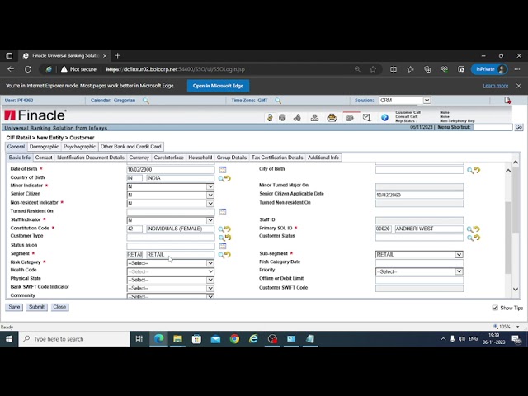Reset the Constitution Code field arrow
528x396 pixels.
[228, 229]
